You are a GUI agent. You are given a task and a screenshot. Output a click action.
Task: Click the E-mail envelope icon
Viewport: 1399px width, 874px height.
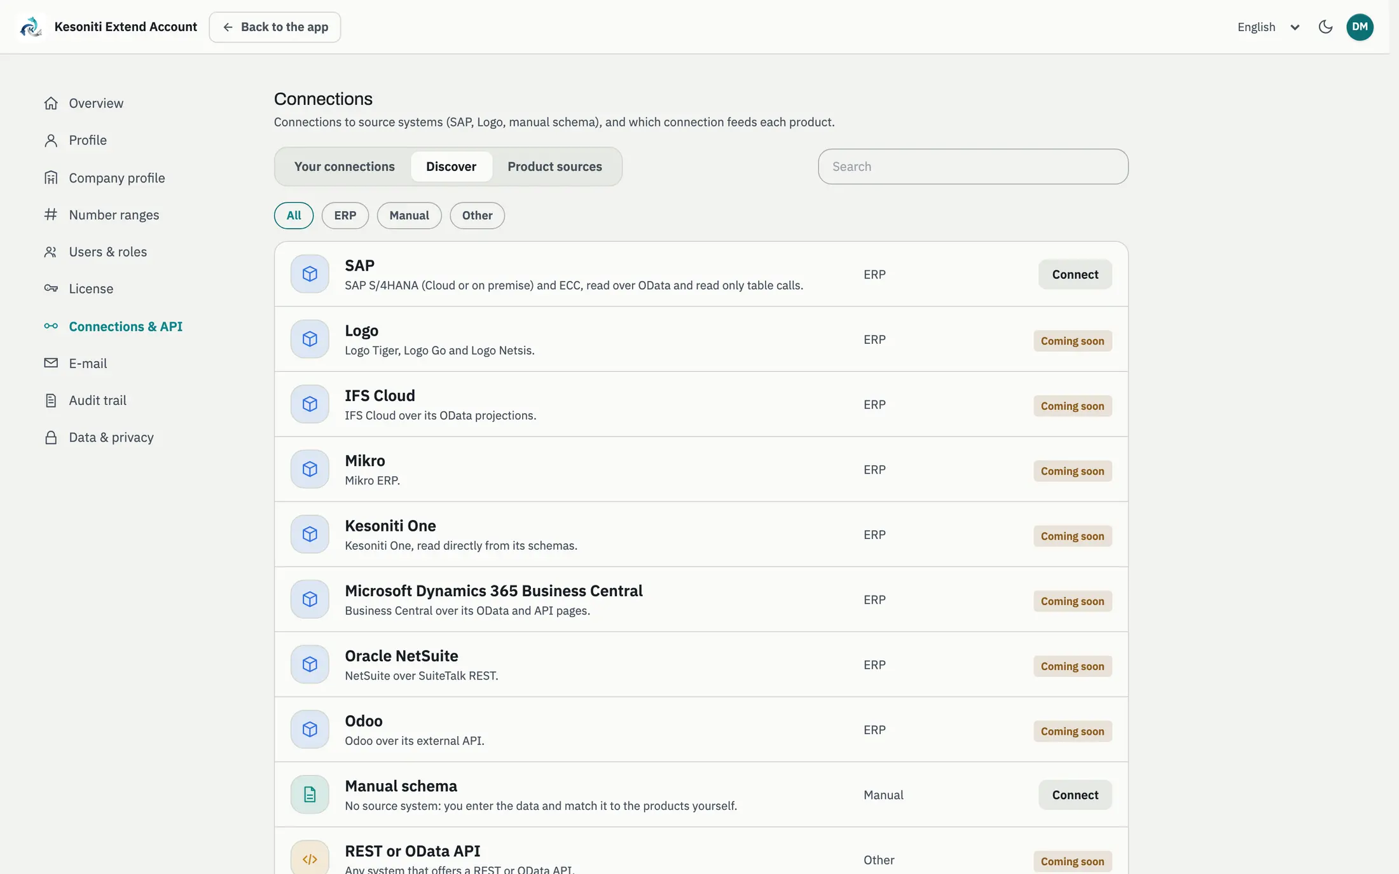pyautogui.click(x=51, y=363)
